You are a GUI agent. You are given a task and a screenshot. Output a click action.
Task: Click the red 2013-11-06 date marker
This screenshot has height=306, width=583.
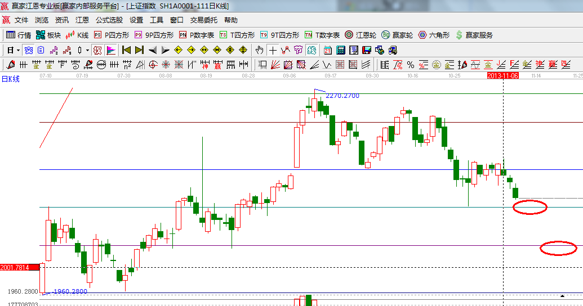tap(502, 75)
